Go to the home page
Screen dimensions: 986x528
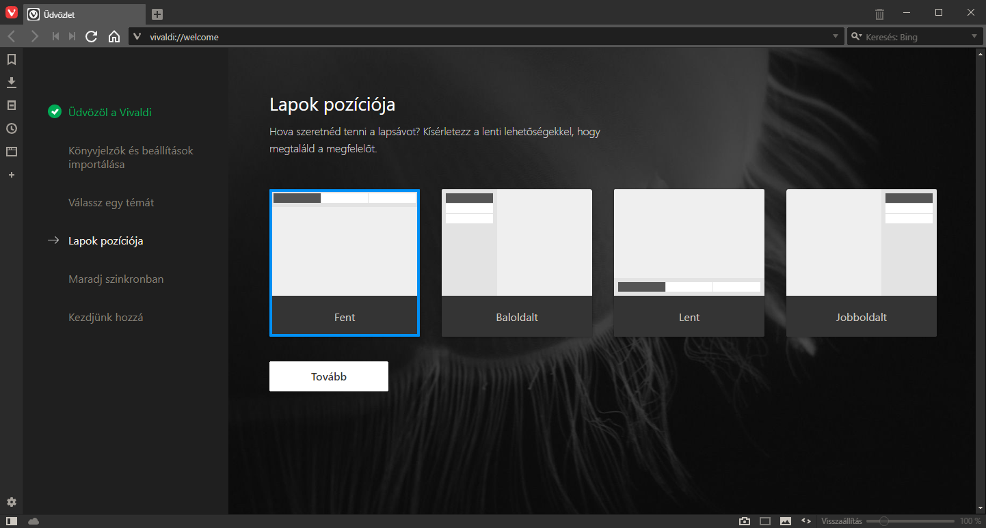click(114, 37)
